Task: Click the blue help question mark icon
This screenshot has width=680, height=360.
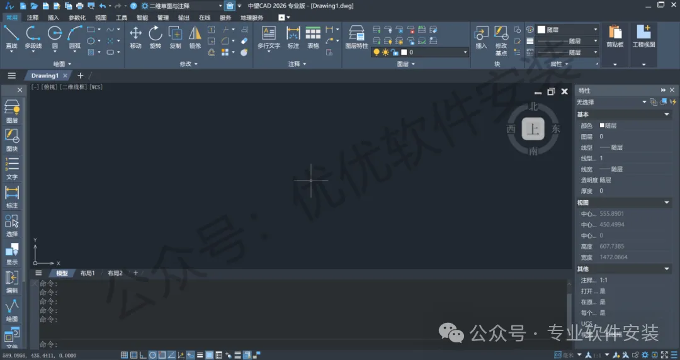Action: (x=133, y=6)
